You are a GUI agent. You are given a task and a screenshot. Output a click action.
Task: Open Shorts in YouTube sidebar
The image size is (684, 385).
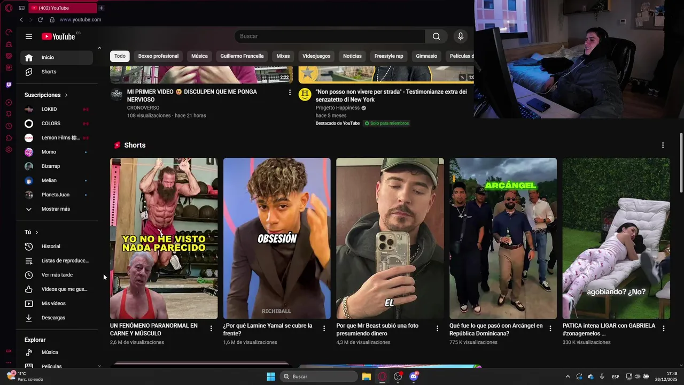tap(56, 72)
